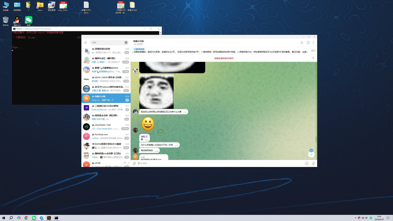The width and height of the screenshot is (393, 221).
Task: Jump to latest messages with down arrow
Action: tap(311, 155)
